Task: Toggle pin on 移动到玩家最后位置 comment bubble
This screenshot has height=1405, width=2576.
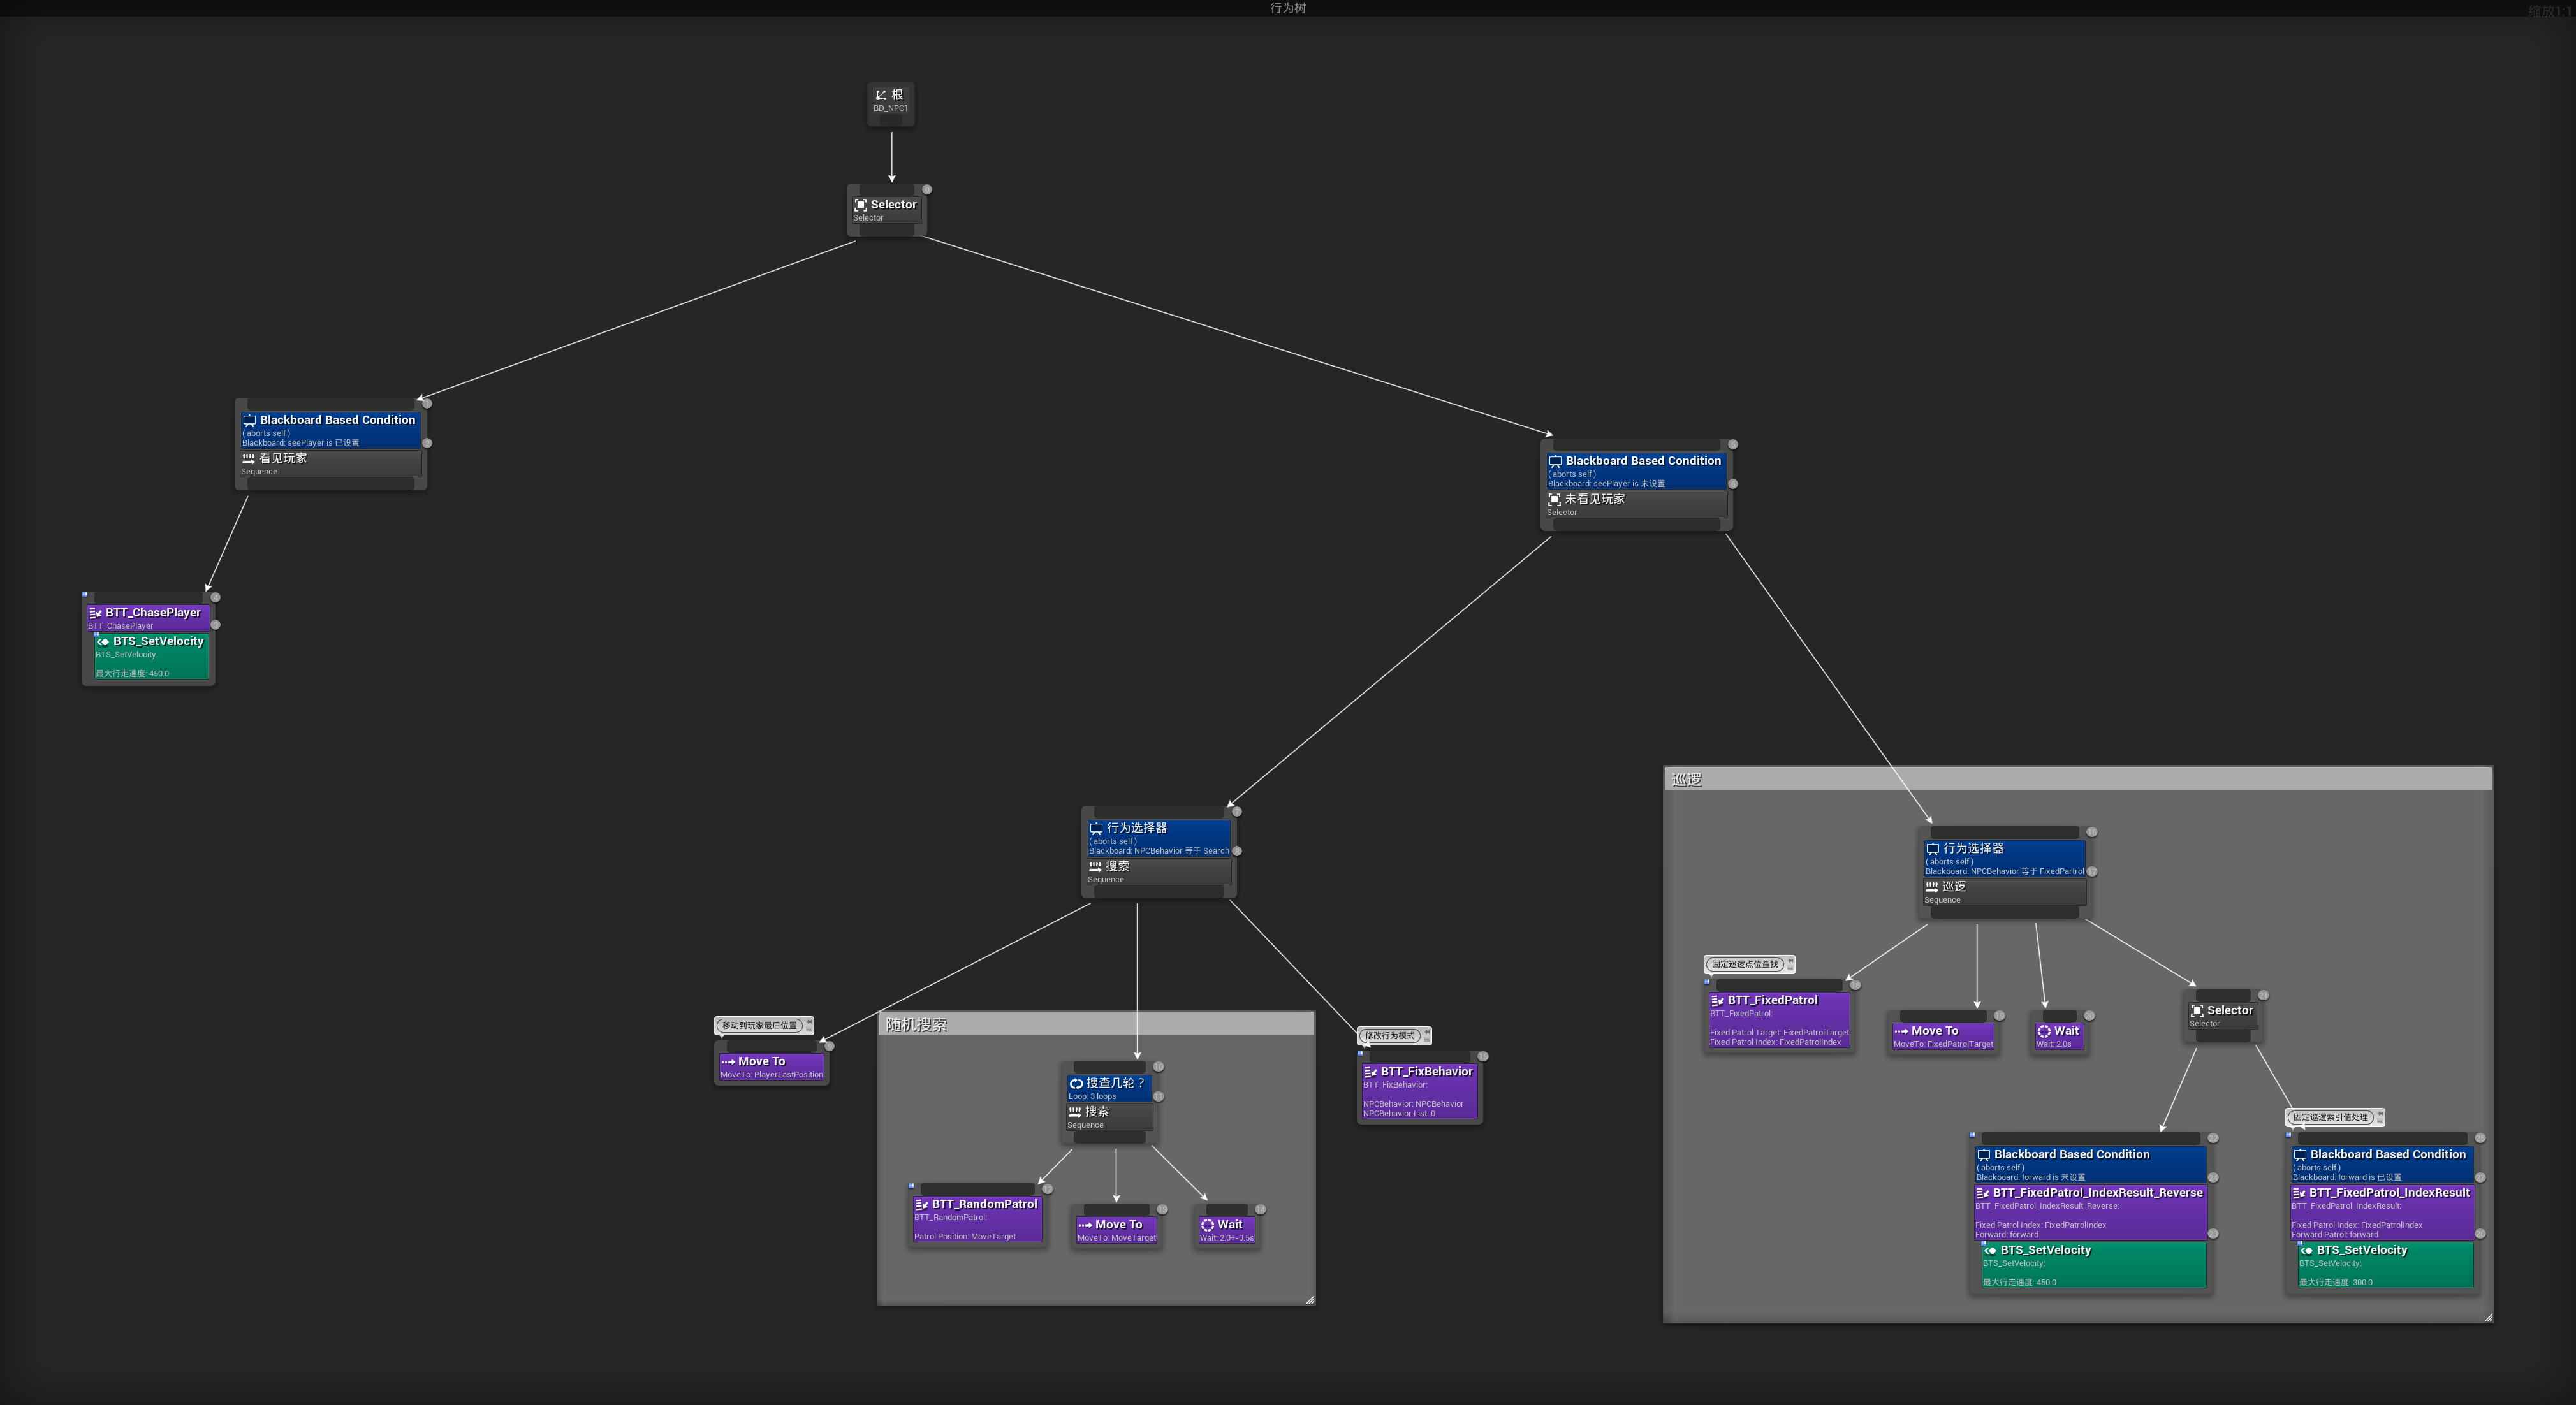Action: [x=809, y=1022]
